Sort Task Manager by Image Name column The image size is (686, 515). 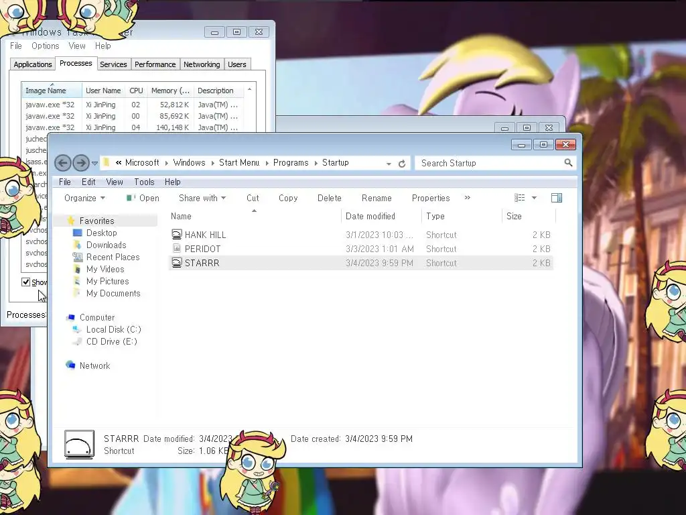pyautogui.click(x=52, y=91)
